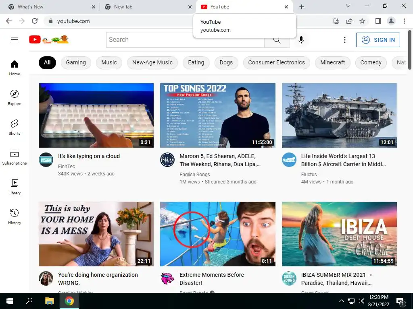View site information via the lock icon
Image resolution: width=413 pixels, height=309 pixels.
click(51, 21)
